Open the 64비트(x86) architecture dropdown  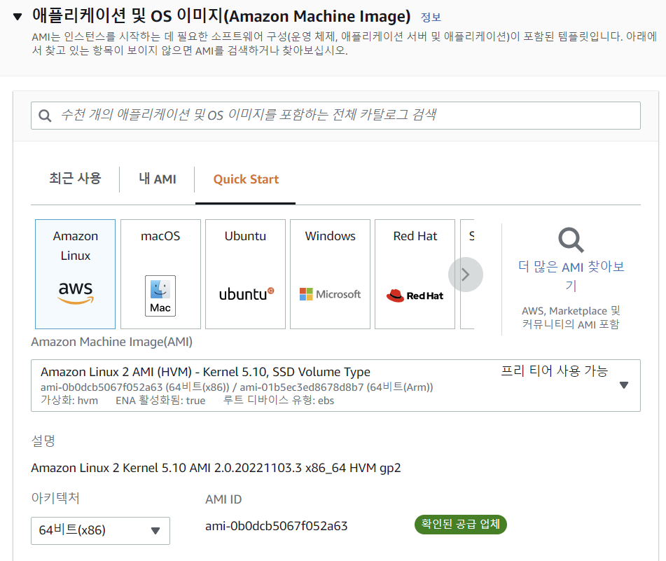100,530
